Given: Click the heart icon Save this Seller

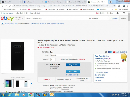Looking at the screenshot, I should (96, 72).
